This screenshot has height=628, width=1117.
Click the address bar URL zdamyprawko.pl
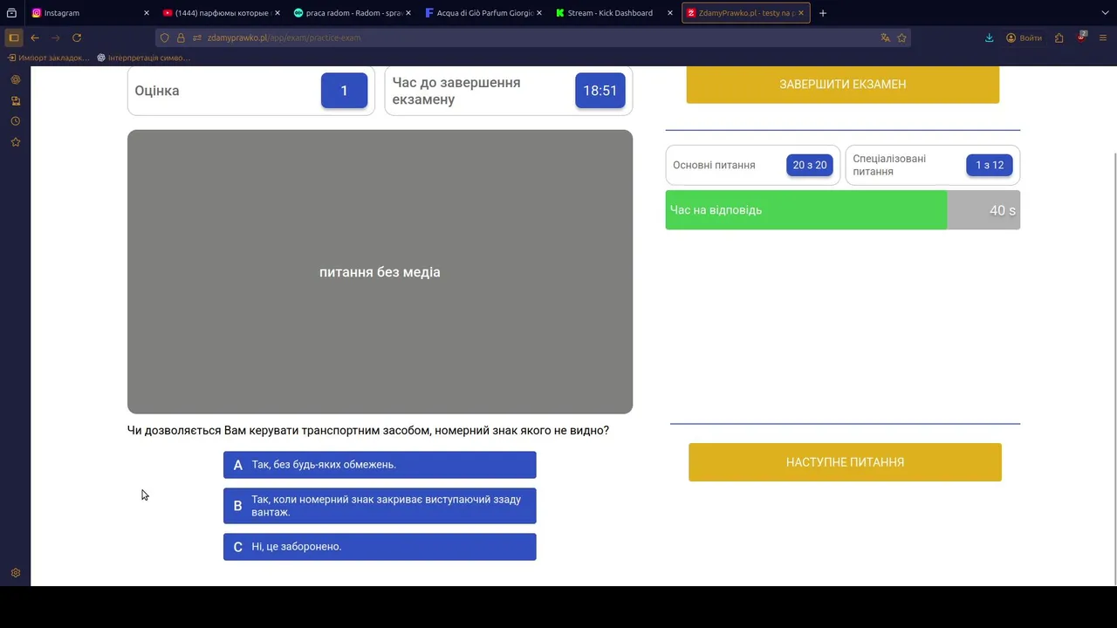point(284,38)
